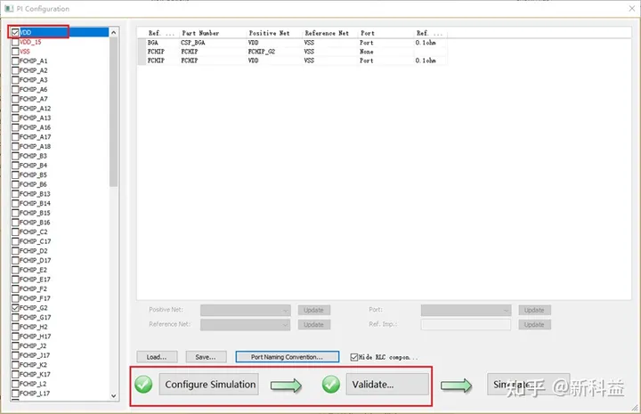The width and height of the screenshot is (641, 414).
Task: Click the green arrow after Configure Simulation
Action: [x=286, y=385]
